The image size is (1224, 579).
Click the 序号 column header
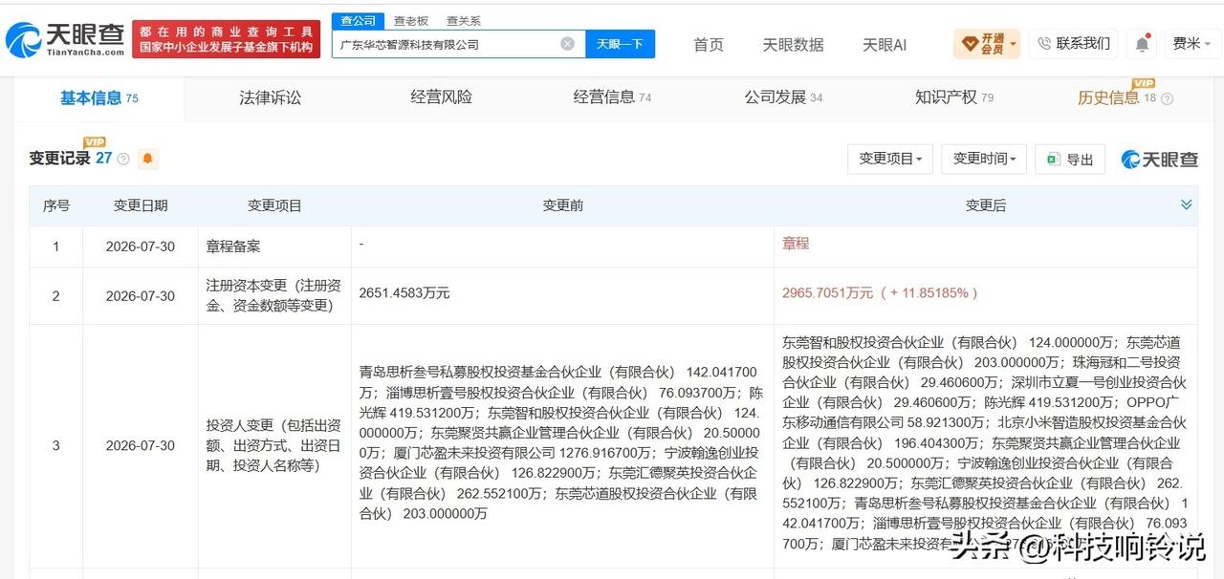55,205
